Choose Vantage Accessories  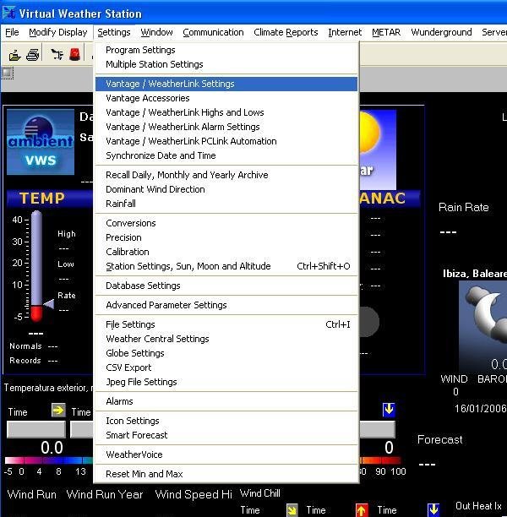tap(226, 98)
